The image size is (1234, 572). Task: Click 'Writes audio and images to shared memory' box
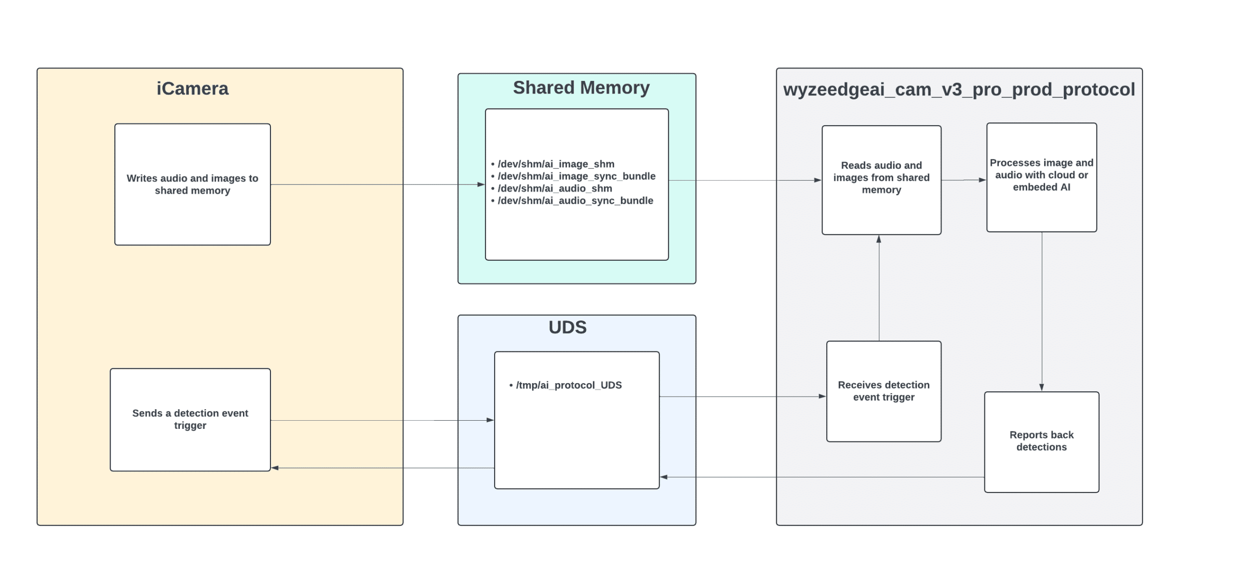pos(192,184)
